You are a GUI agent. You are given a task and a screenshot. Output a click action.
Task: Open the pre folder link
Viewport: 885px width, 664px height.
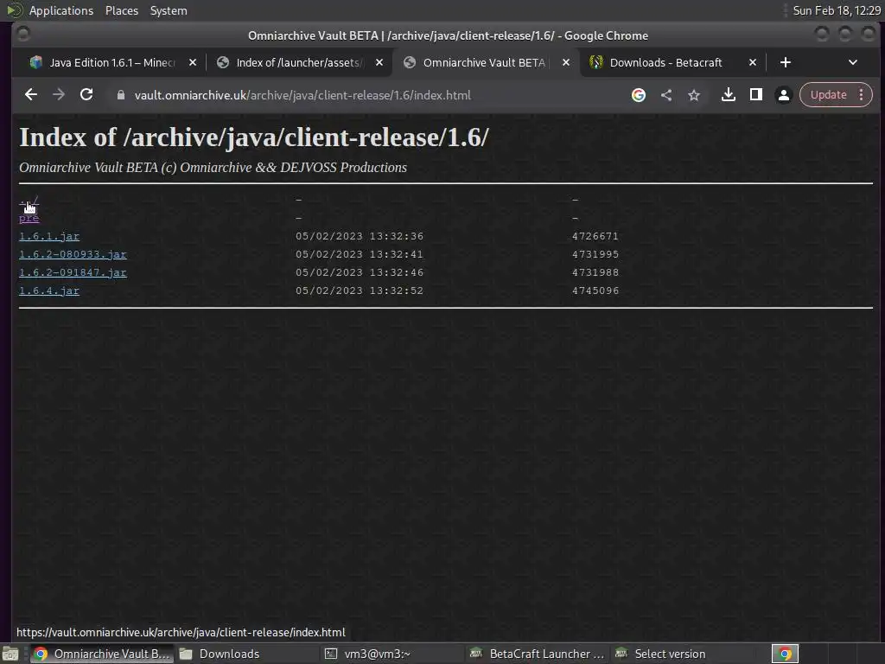click(x=29, y=218)
